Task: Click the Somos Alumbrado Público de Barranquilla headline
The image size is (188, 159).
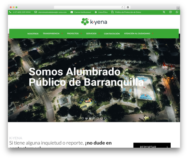Action: [x=86, y=77]
